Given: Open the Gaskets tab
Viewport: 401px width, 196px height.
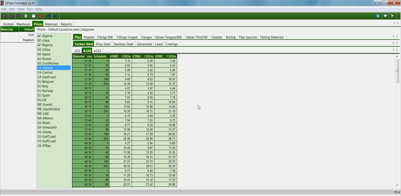Looking at the screenshot, I should coord(217,37).
